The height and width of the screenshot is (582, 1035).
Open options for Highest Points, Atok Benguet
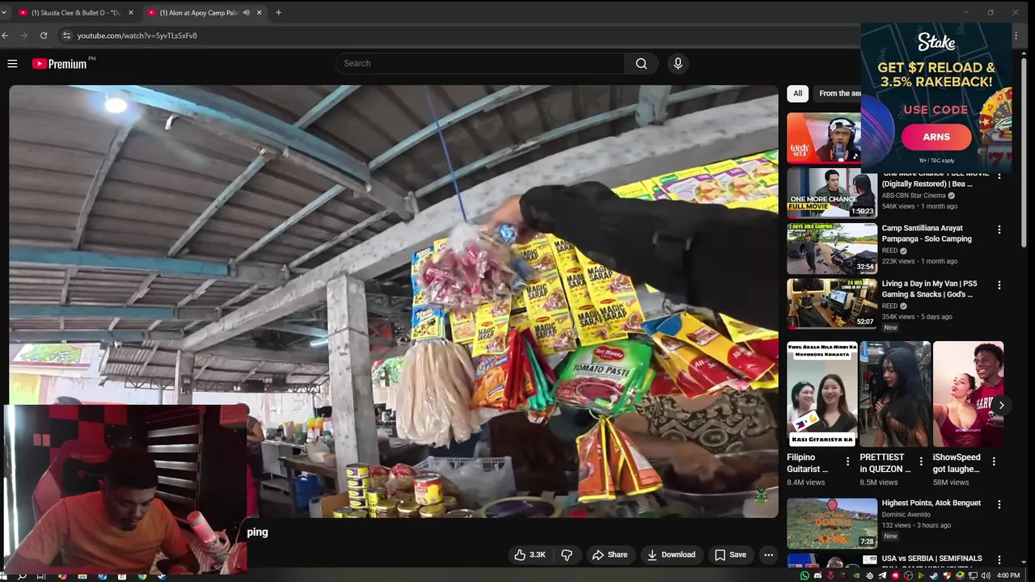coord(999,504)
